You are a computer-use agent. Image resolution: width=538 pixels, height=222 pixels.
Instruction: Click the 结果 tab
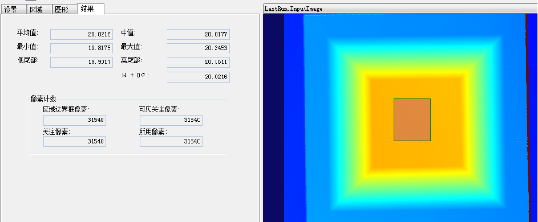coord(91,9)
